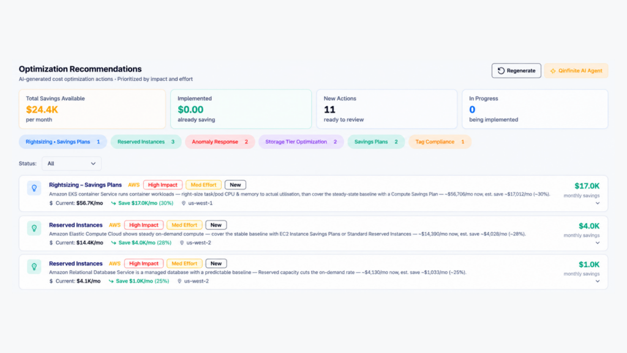
Task: Click the In Progress 0 card
Action: tap(535, 109)
